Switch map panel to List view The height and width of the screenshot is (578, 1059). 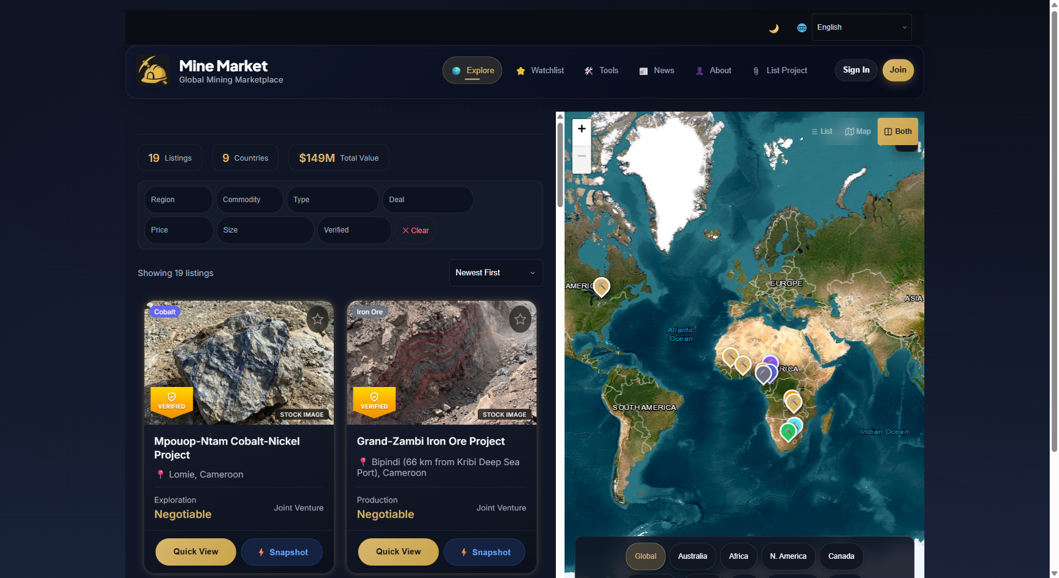click(x=821, y=131)
